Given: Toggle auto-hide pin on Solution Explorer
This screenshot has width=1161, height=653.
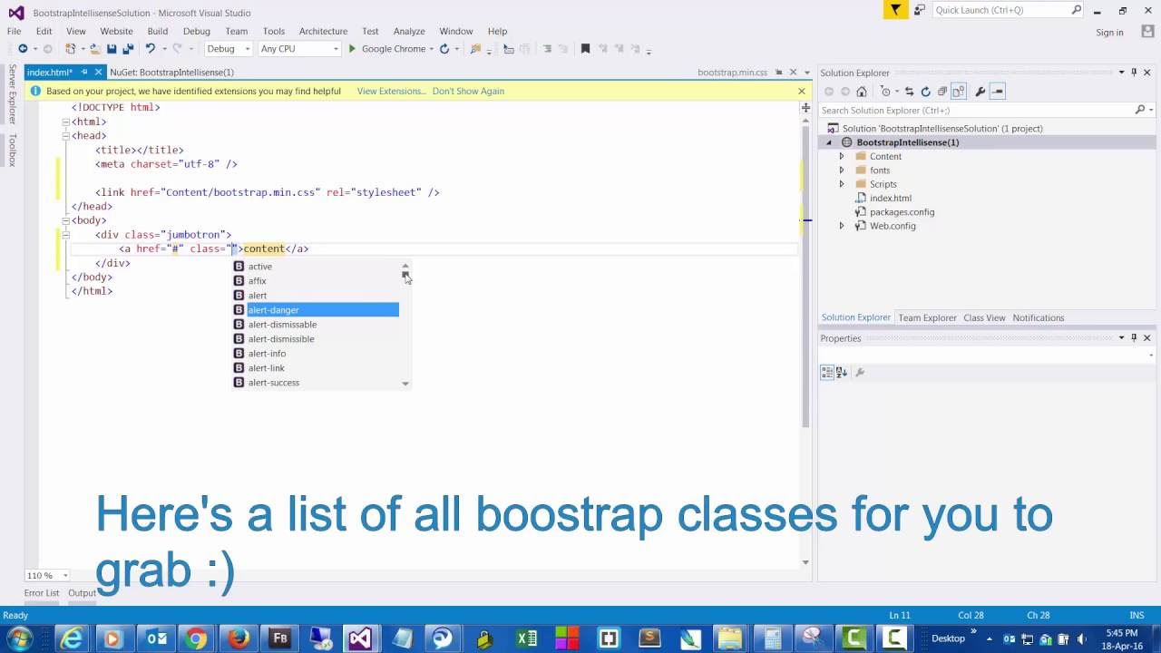Looking at the screenshot, I should (1134, 73).
